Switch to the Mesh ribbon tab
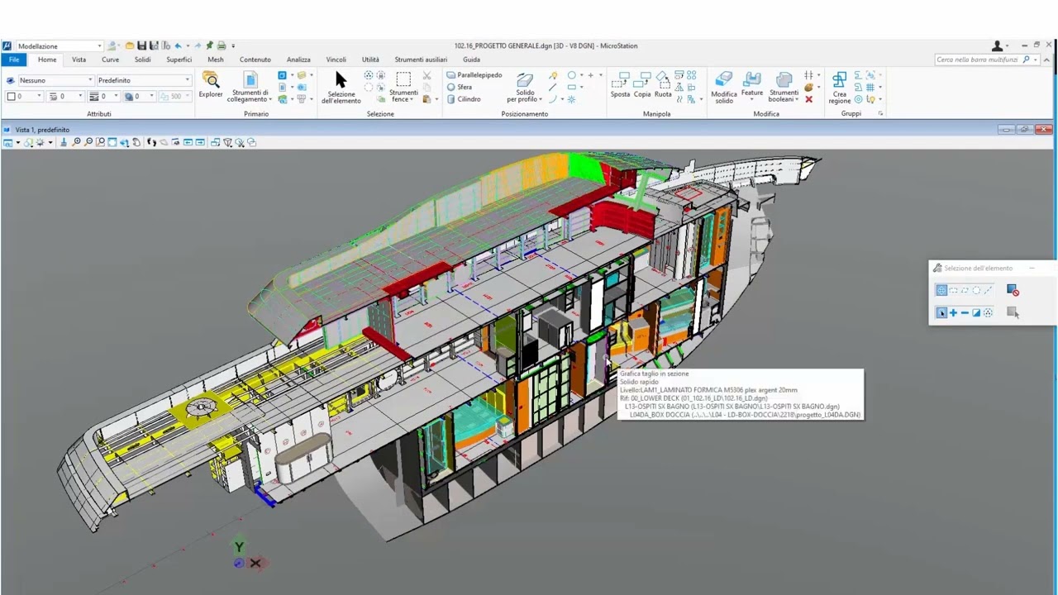 (x=216, y=59)
